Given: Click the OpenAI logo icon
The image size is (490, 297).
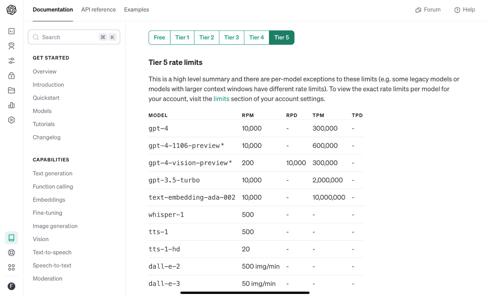Looking at the screenshot, I should pos(11,10).
